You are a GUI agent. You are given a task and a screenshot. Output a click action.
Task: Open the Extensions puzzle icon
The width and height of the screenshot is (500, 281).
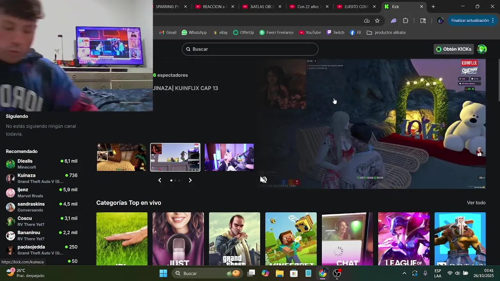pos(405,21)
